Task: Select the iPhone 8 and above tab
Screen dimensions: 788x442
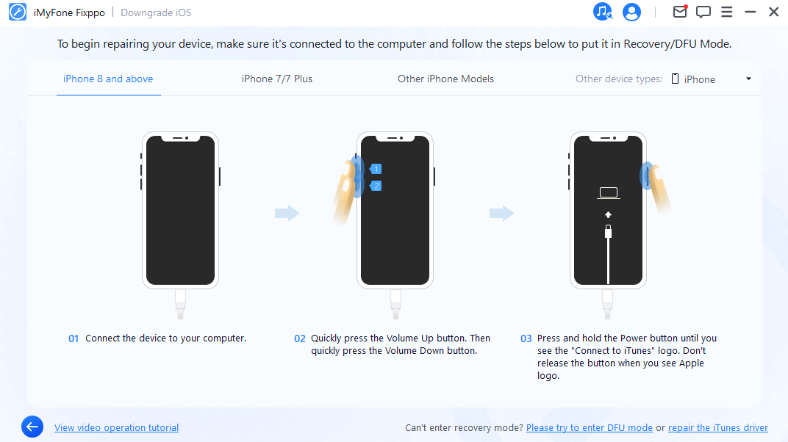Action: coord(108,79)
